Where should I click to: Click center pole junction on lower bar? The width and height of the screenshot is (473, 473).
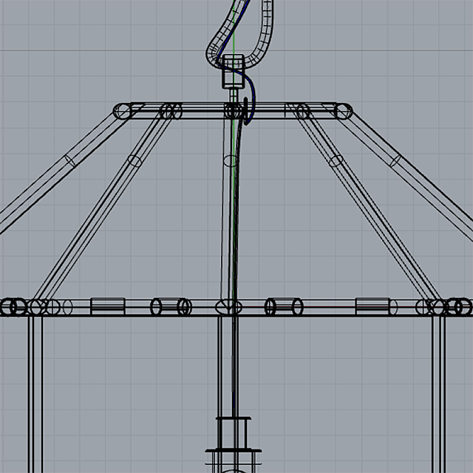tap(226, 307)
